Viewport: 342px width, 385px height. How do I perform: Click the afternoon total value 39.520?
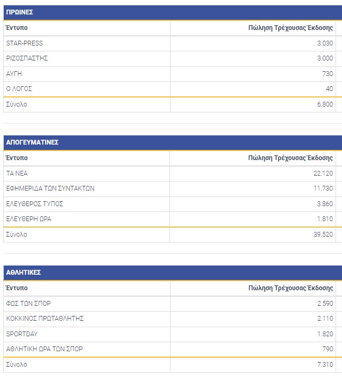pos(323,235)
